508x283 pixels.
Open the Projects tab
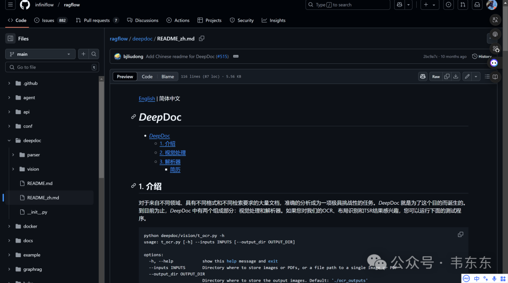tap(210, 20)
